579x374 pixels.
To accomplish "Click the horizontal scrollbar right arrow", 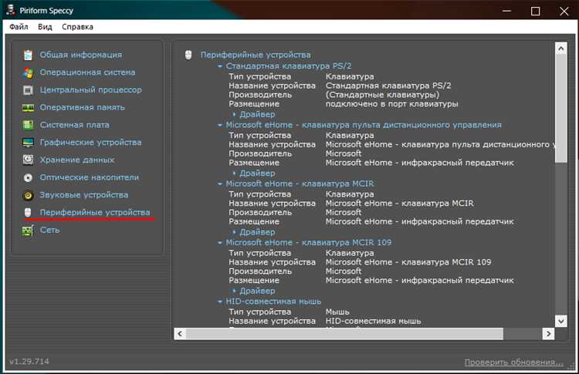I will [548, 334].
